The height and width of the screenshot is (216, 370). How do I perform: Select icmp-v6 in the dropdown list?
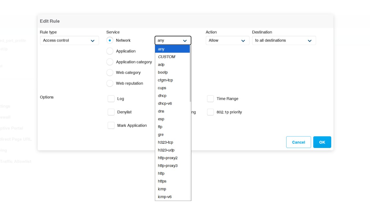165,197
